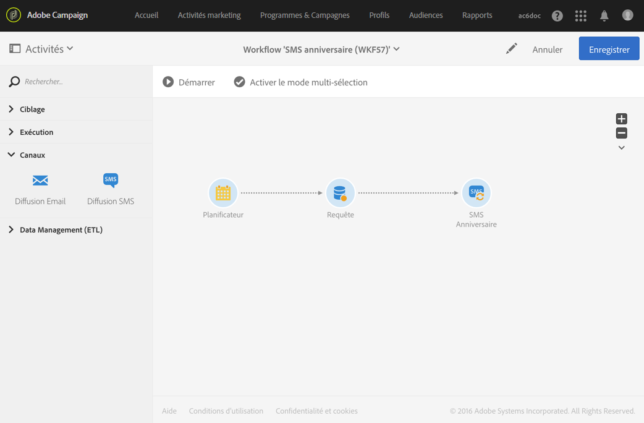644x423 pixels.
Task: Click the Activités panel icon
Action: tap(15, 48)
